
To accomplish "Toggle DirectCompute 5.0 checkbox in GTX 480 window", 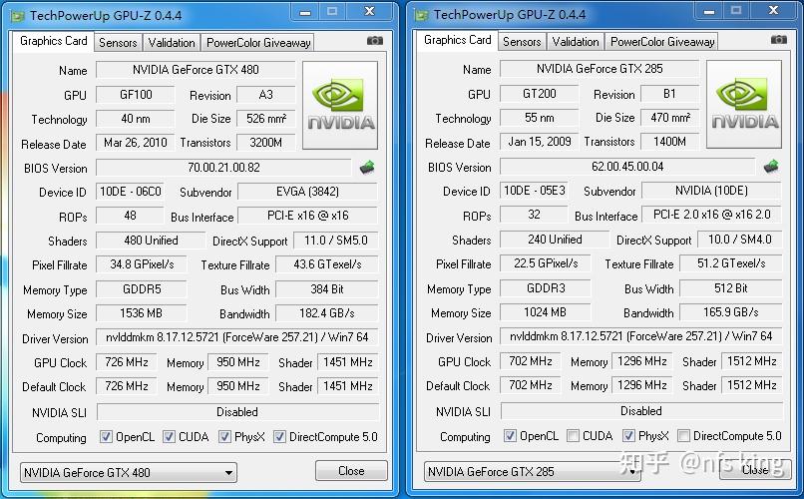I will coord(279,437).
